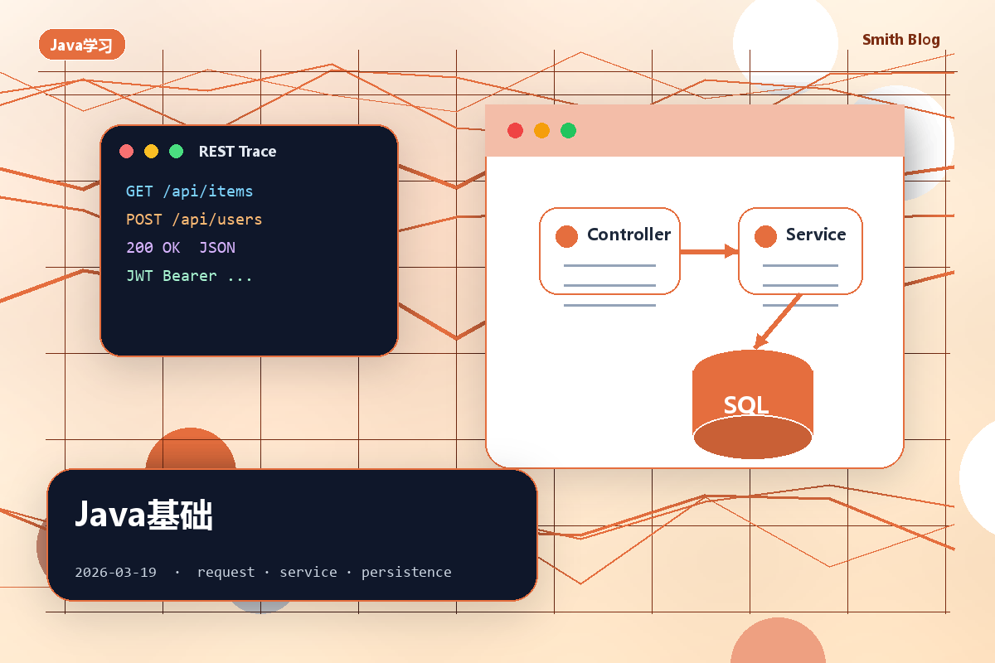Screen dimensions: 995x663
Task: Click the green dot in diagram window
Action: 568,130
